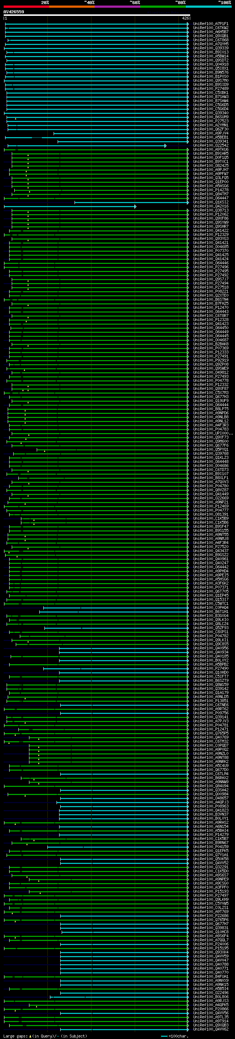The width and height of the screenshot is (235, 1039).
Task: Select label UniRef100_P15193
Action: click(211, 891)
